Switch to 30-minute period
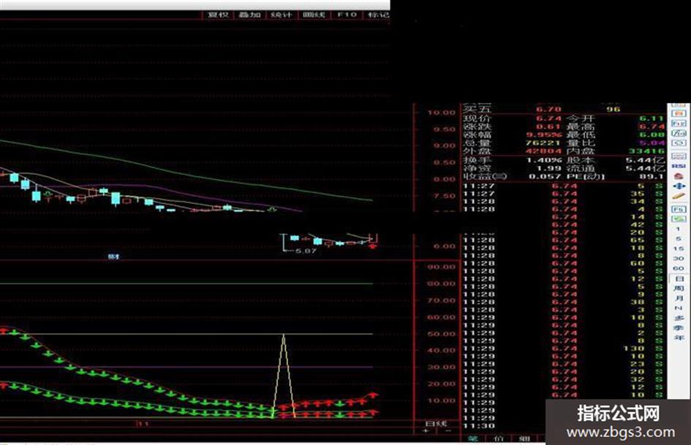Image resolution: width=691 pixels, height=445 pixels. [679, 258]
